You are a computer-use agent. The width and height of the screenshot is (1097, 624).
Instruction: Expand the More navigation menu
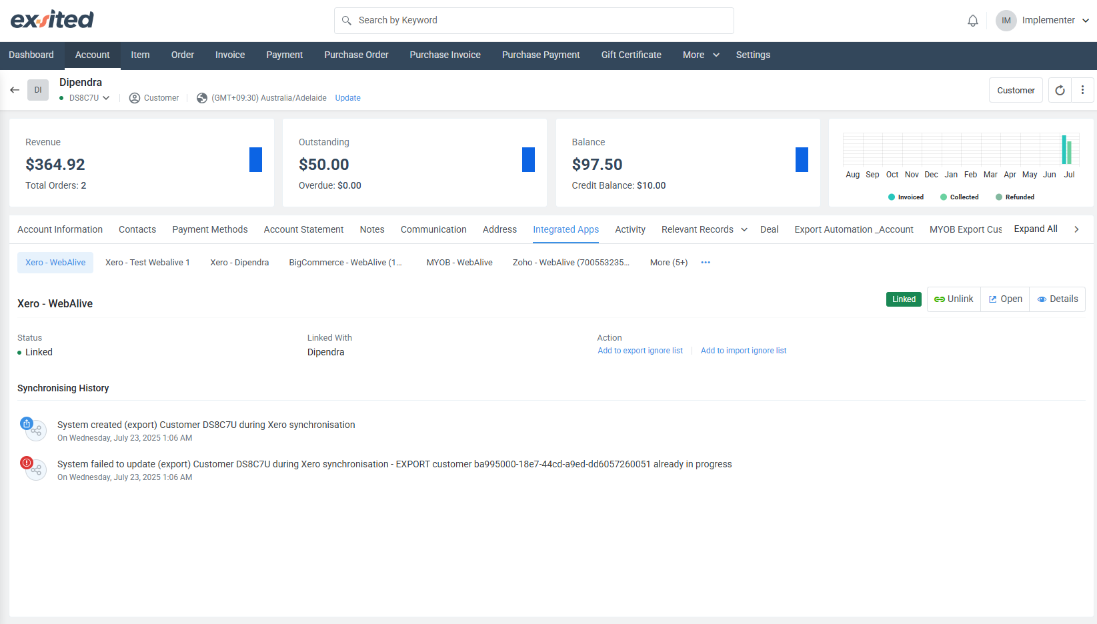coord(701,55)
